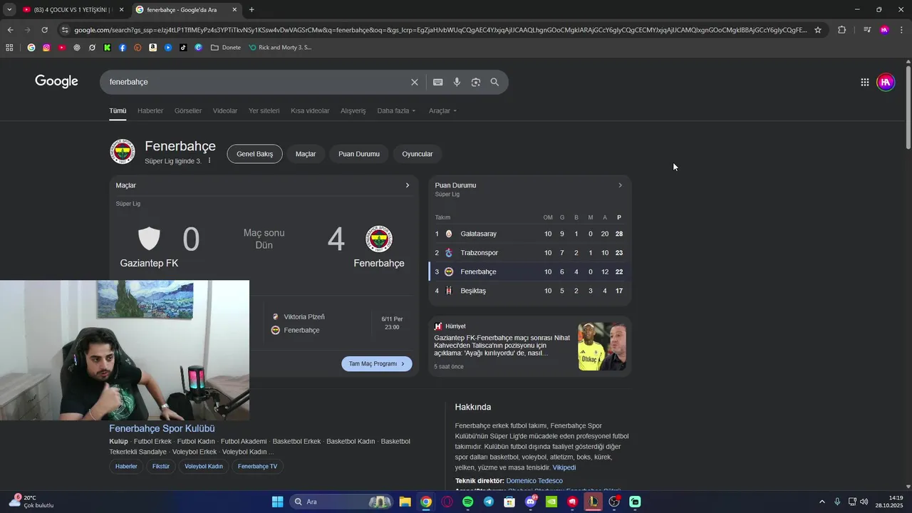Reload the page

click(x=44, y=30)
